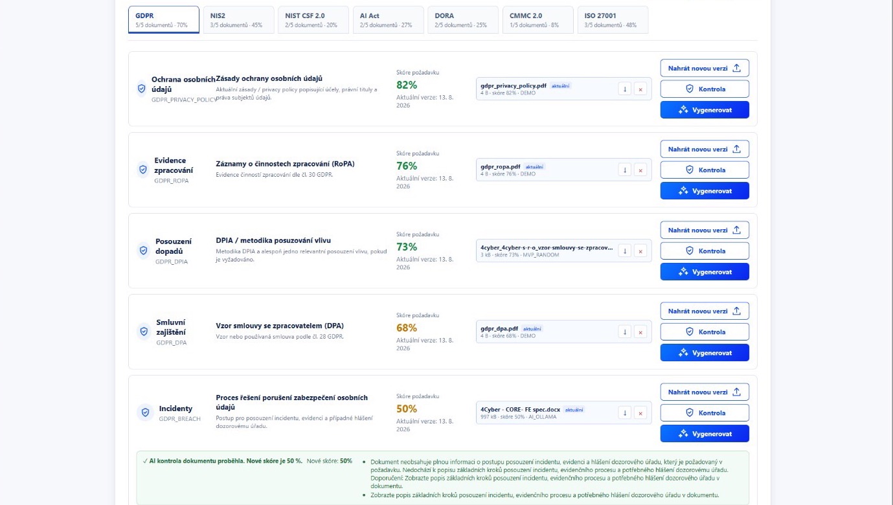Click the shield icon beside Posouzení dopadů
Screen dimensions: 893x505
(x=144, y=251)
